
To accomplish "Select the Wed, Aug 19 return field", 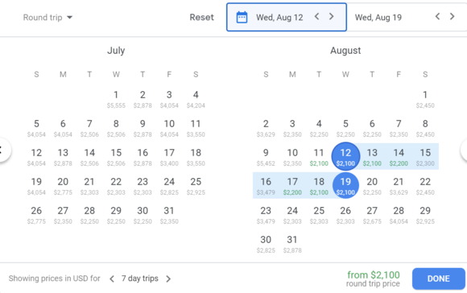I will click(407, 17).
